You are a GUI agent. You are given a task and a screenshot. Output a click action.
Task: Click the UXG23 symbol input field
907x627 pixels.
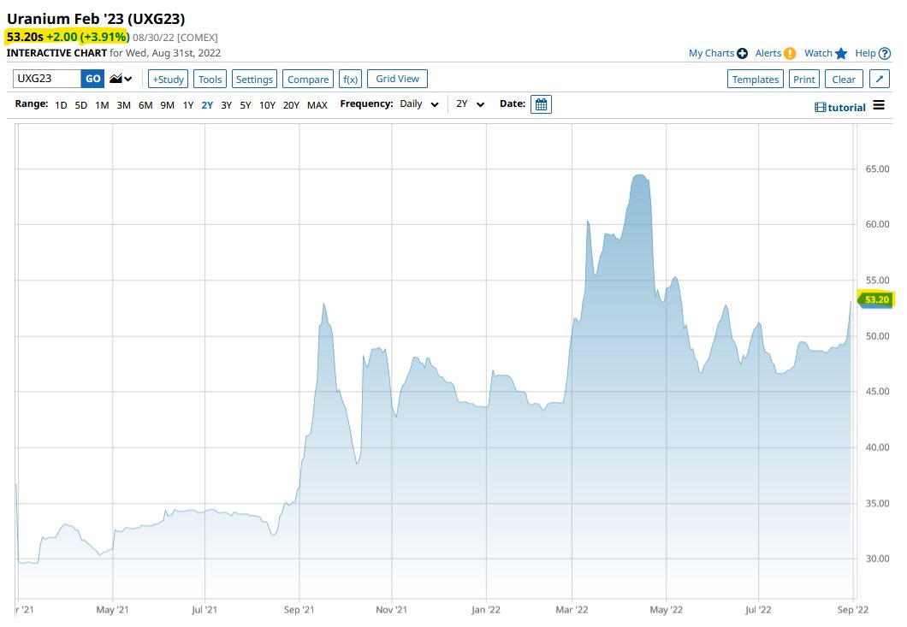pos(47,79)
